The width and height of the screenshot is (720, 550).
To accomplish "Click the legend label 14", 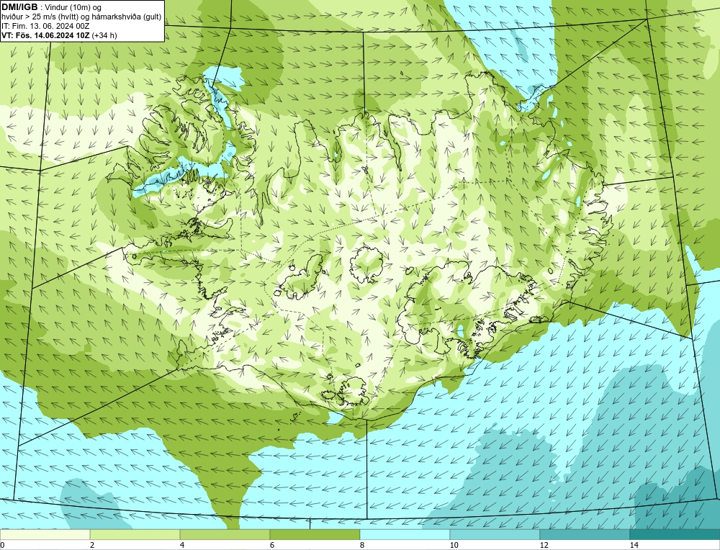I will pos(634,545).
